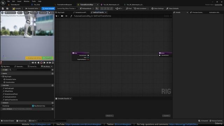
Task: Add a new graph with plus icon
Action: pyautogui.click(x=52, y=74)
